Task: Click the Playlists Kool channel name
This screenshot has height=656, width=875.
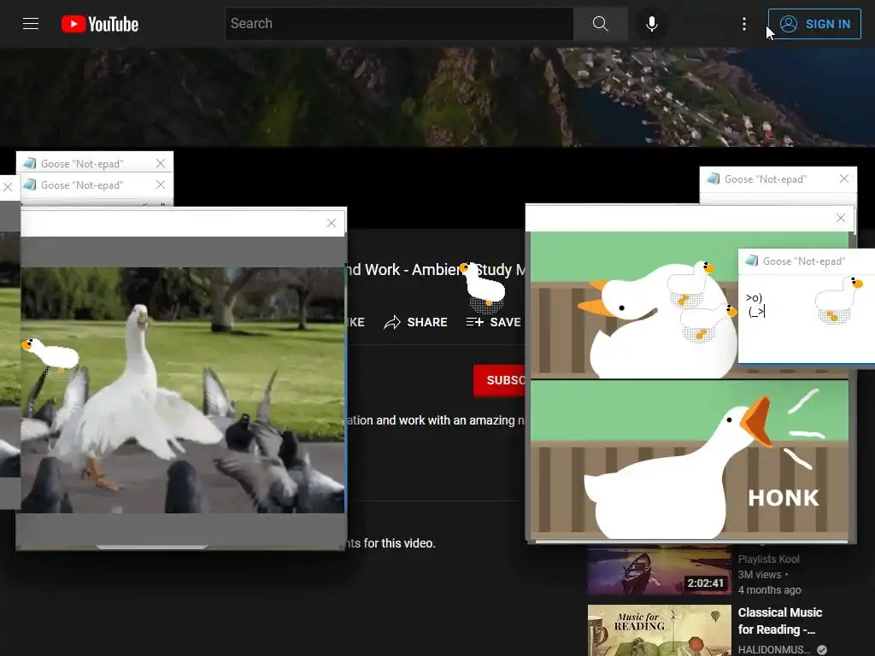Action: tap(768, 559)
